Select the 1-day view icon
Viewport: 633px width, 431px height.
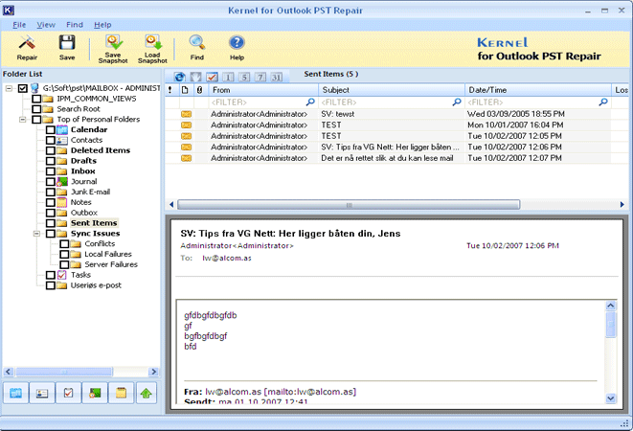click(228, 77)
